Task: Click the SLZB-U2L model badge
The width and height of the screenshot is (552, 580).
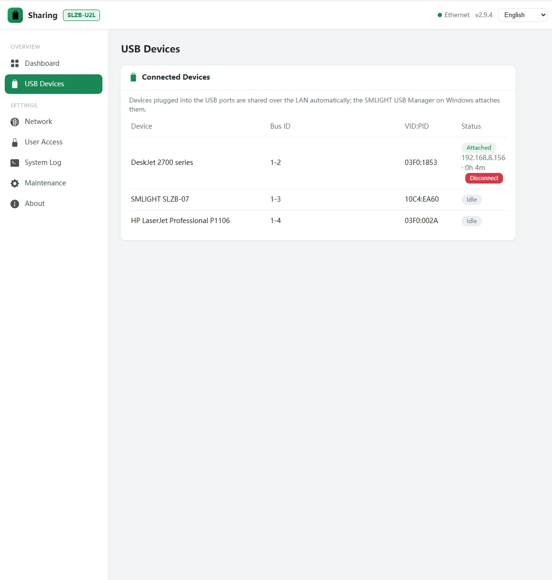Action: pyautogui.click(x=81, y=15)
